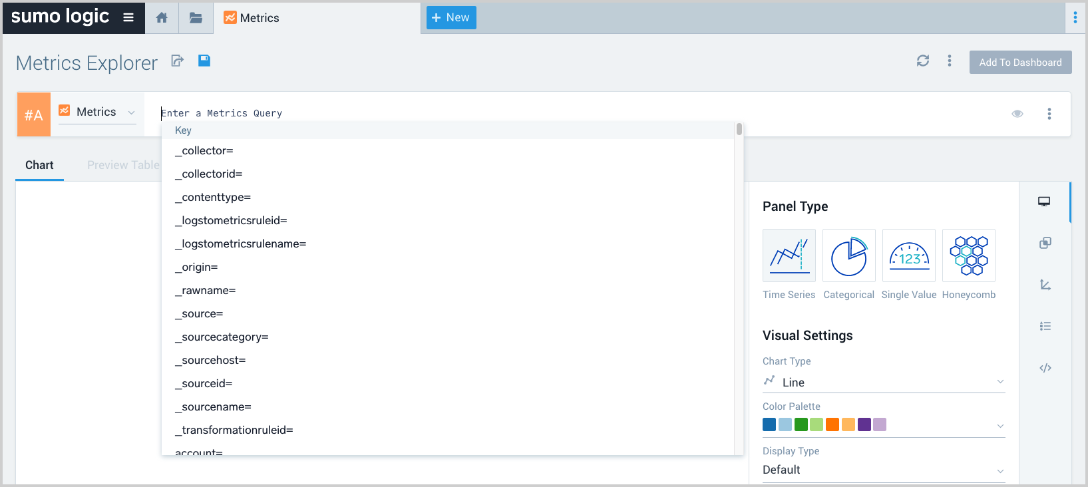Click the share/export icon beside Metrics Explorer

(177, 61)
